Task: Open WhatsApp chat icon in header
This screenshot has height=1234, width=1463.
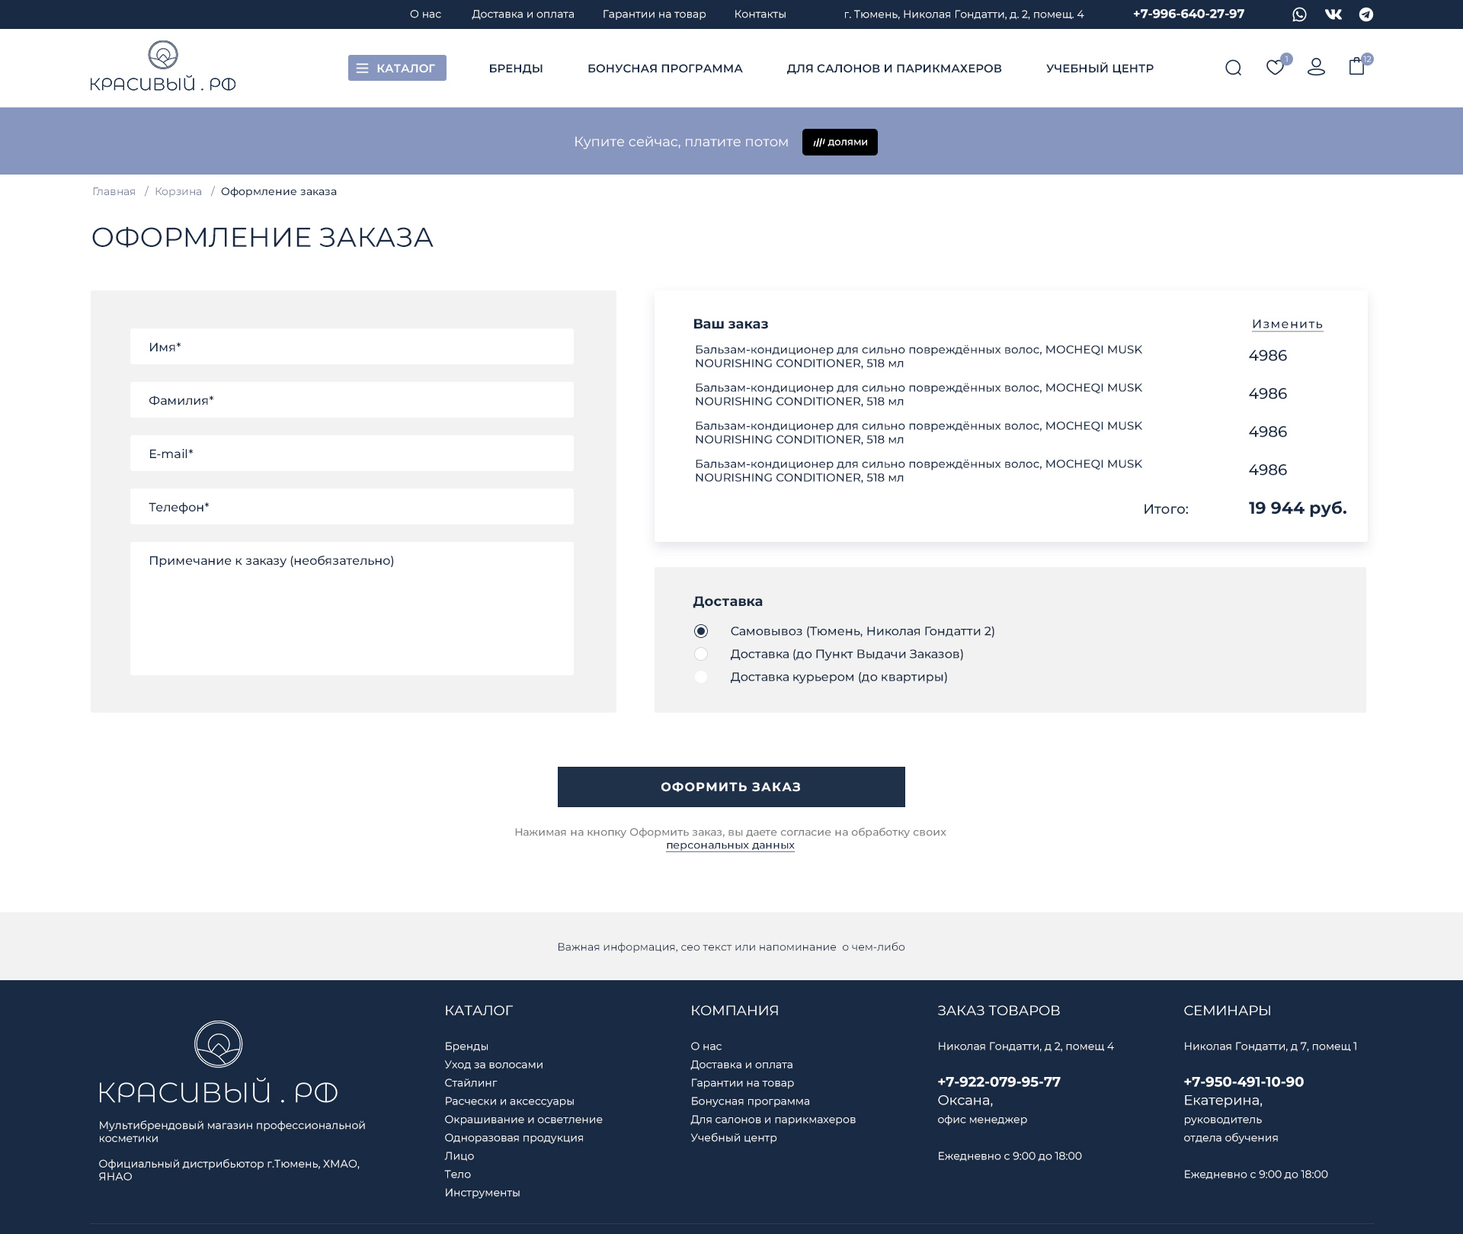Action: pyautogui.click(x=1299, y=14)
